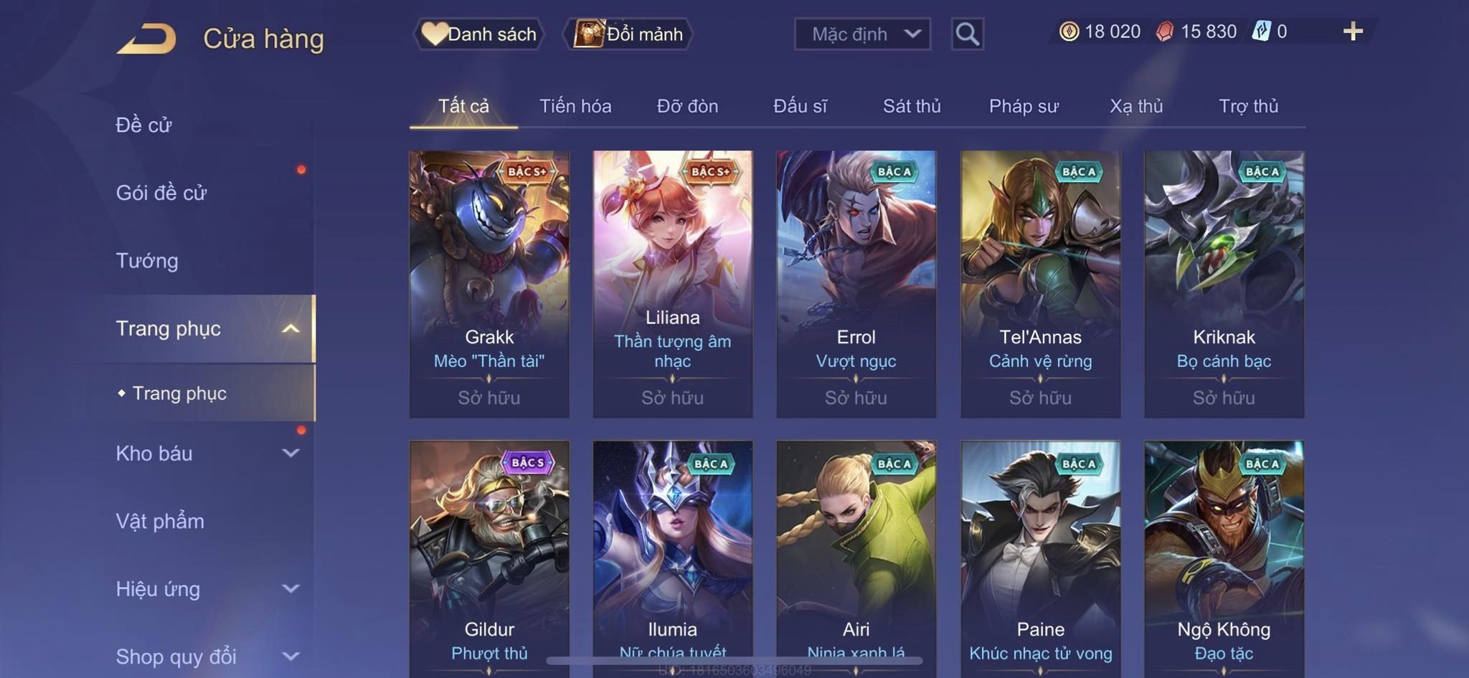Open Tướng in the sidebar
The image size is (1469, 678).
(x=147, y=260)
